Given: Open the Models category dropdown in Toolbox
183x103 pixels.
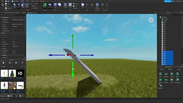Looking at the screenshot, I should (5, 66).
